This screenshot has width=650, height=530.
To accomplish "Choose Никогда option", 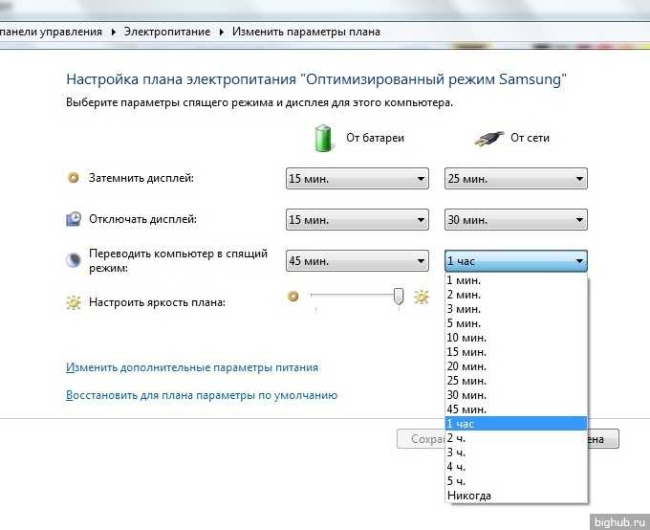I will pos(516,496).
